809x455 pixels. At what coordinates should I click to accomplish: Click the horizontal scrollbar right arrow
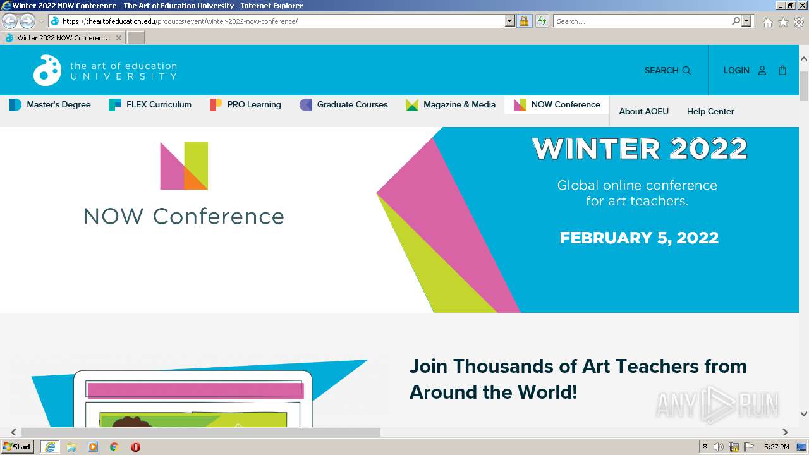[785, 432]
